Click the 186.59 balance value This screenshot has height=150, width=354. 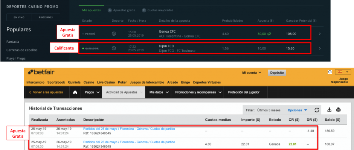tap(329, 130)
